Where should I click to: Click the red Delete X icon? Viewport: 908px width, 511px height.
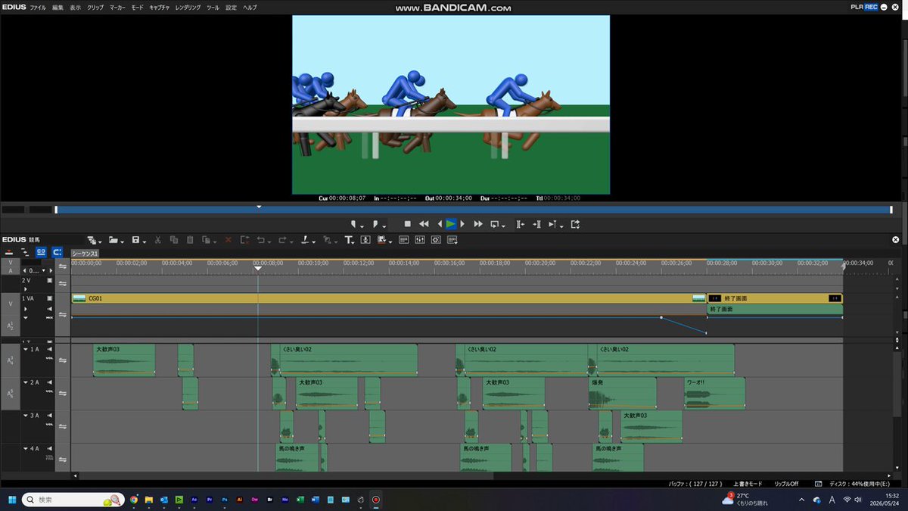[228, 240]
